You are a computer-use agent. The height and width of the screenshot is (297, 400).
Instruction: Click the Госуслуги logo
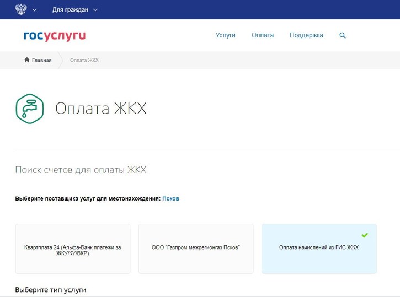(x=55, y=36)
